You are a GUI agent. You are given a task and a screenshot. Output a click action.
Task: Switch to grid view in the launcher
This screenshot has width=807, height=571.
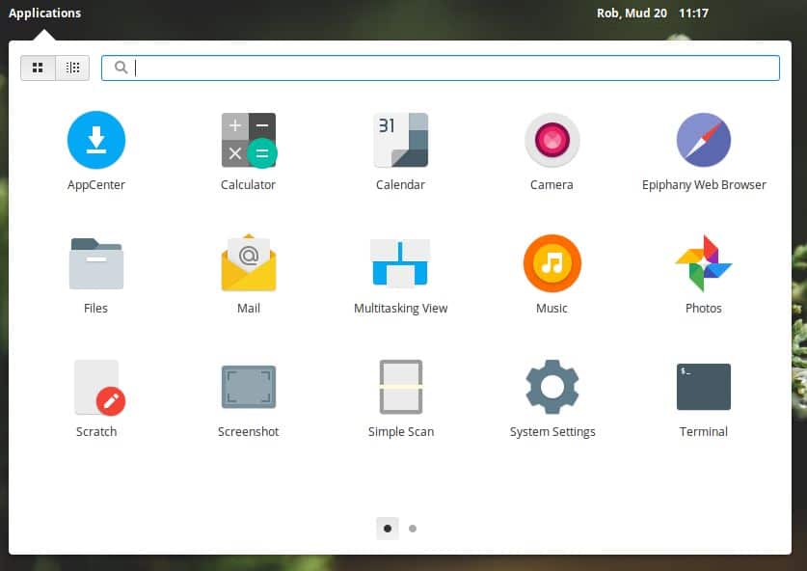38,67
